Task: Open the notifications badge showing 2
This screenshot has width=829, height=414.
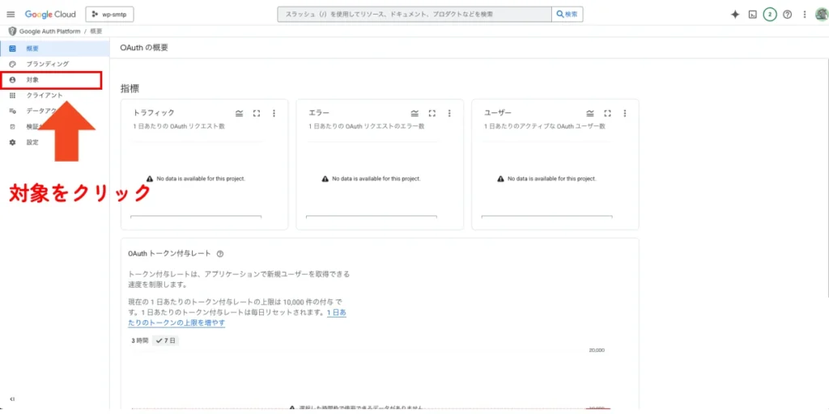Action: click(770, 15)
